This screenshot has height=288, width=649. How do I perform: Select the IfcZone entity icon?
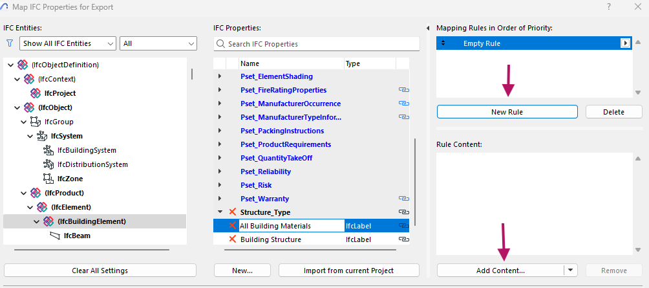tap(48, 179)
